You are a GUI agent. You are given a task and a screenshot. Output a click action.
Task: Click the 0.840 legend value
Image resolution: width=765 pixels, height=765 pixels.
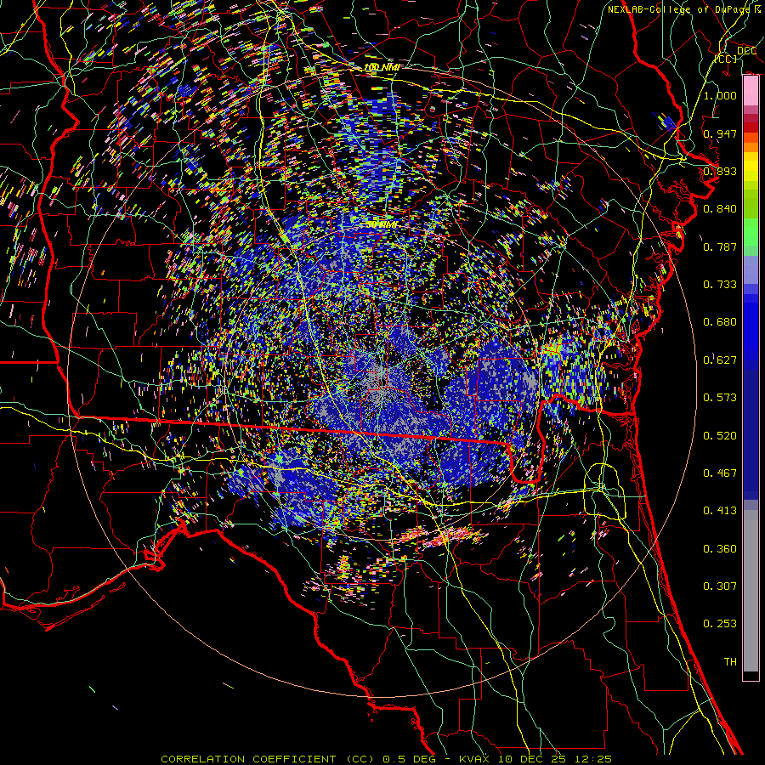[x=720, y=208]
